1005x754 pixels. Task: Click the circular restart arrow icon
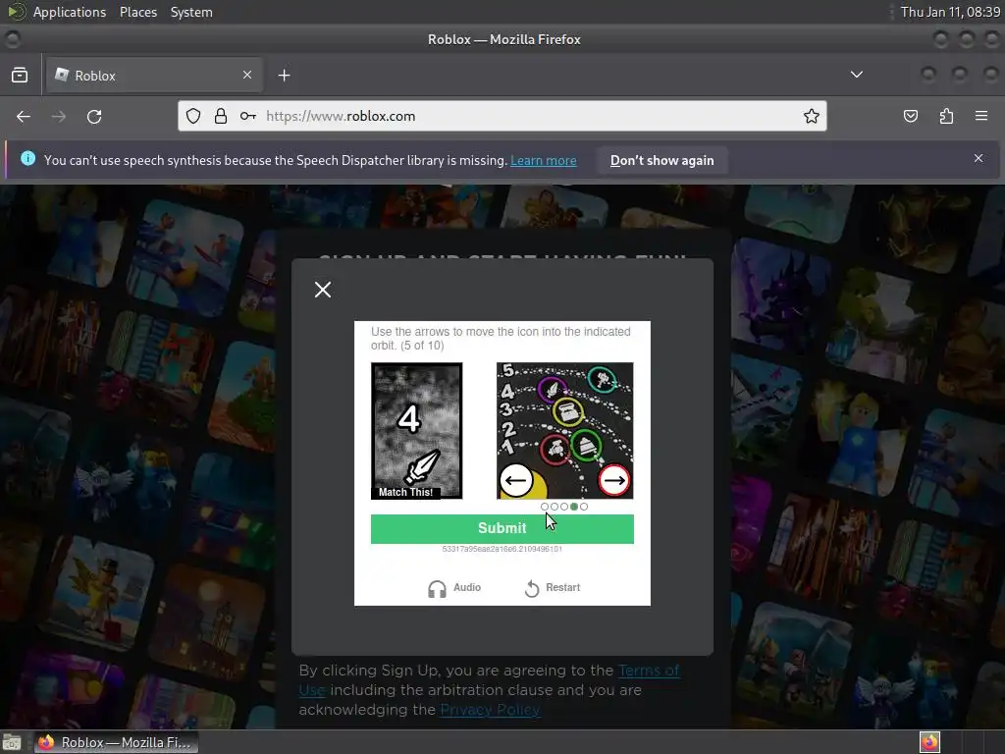[532, 589]
